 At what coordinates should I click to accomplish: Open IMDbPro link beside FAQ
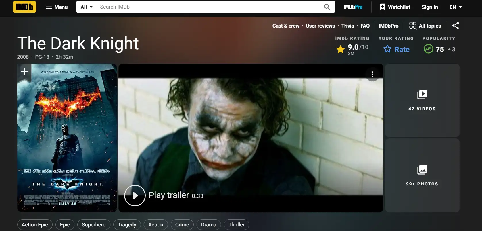coord(388,26)
